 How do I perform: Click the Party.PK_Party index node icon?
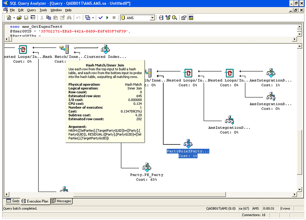[146, 167]
